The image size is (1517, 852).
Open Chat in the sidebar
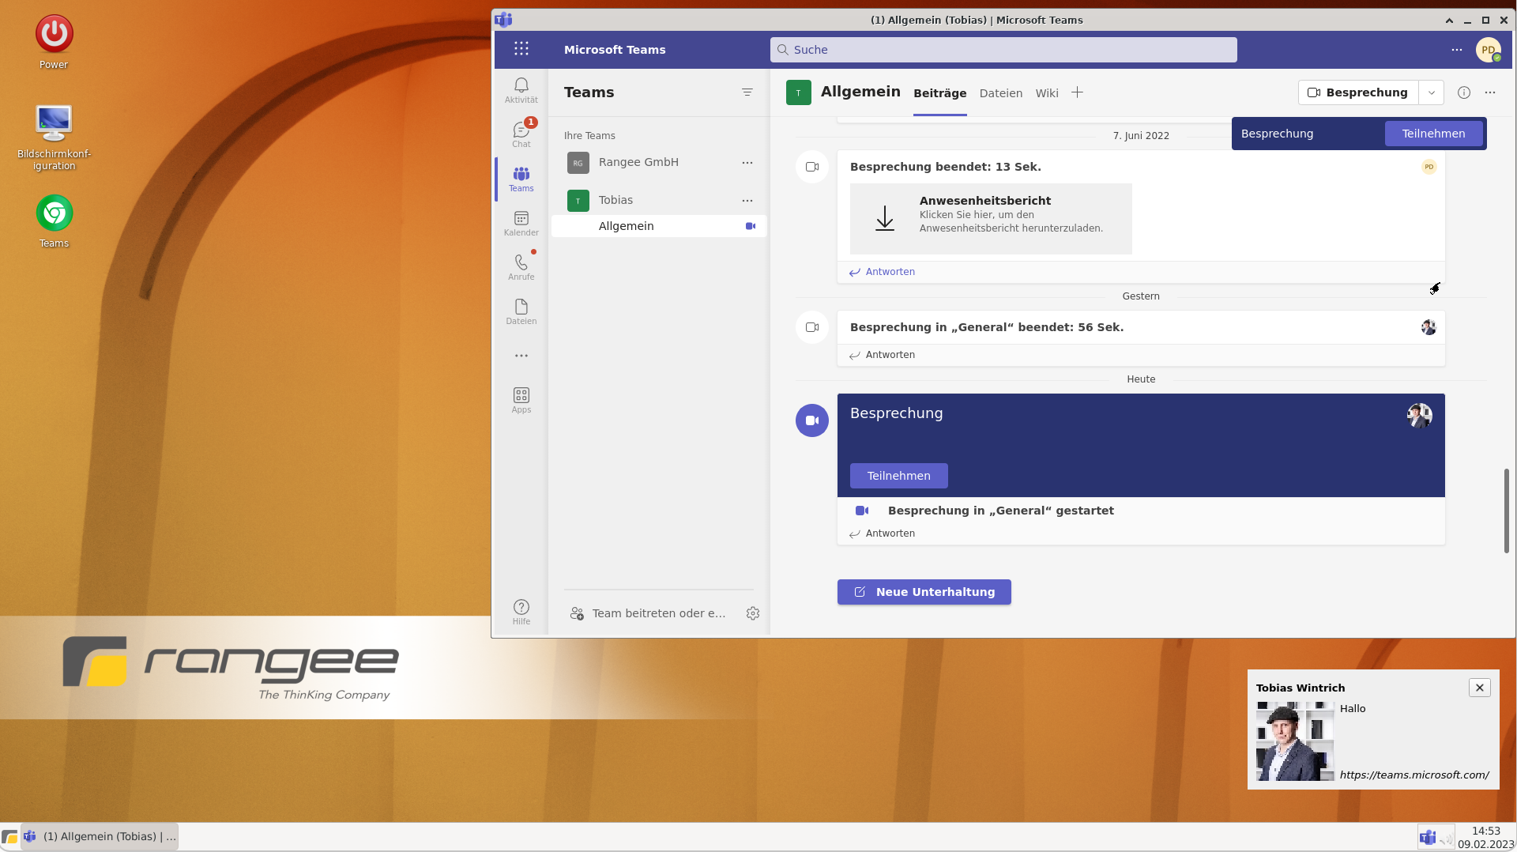(x=521, y=134)
